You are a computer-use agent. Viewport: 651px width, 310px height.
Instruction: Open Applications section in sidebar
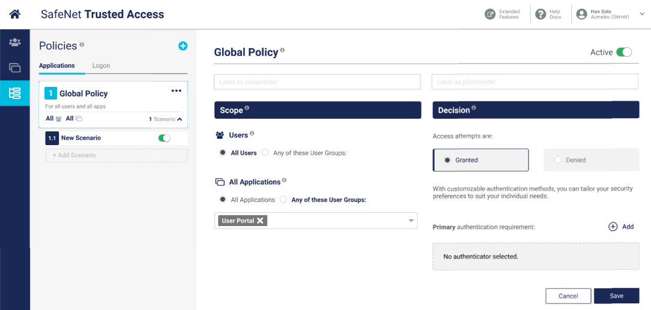click(15, 68)
